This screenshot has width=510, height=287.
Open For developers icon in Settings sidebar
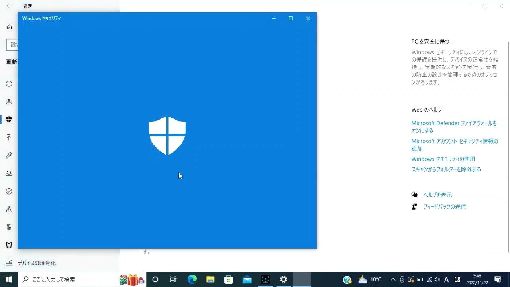[9, 227]
